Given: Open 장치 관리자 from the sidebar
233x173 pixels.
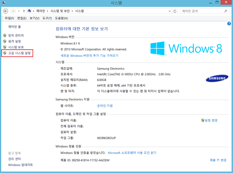Looking at the screenshot, I should click(16, 35).
